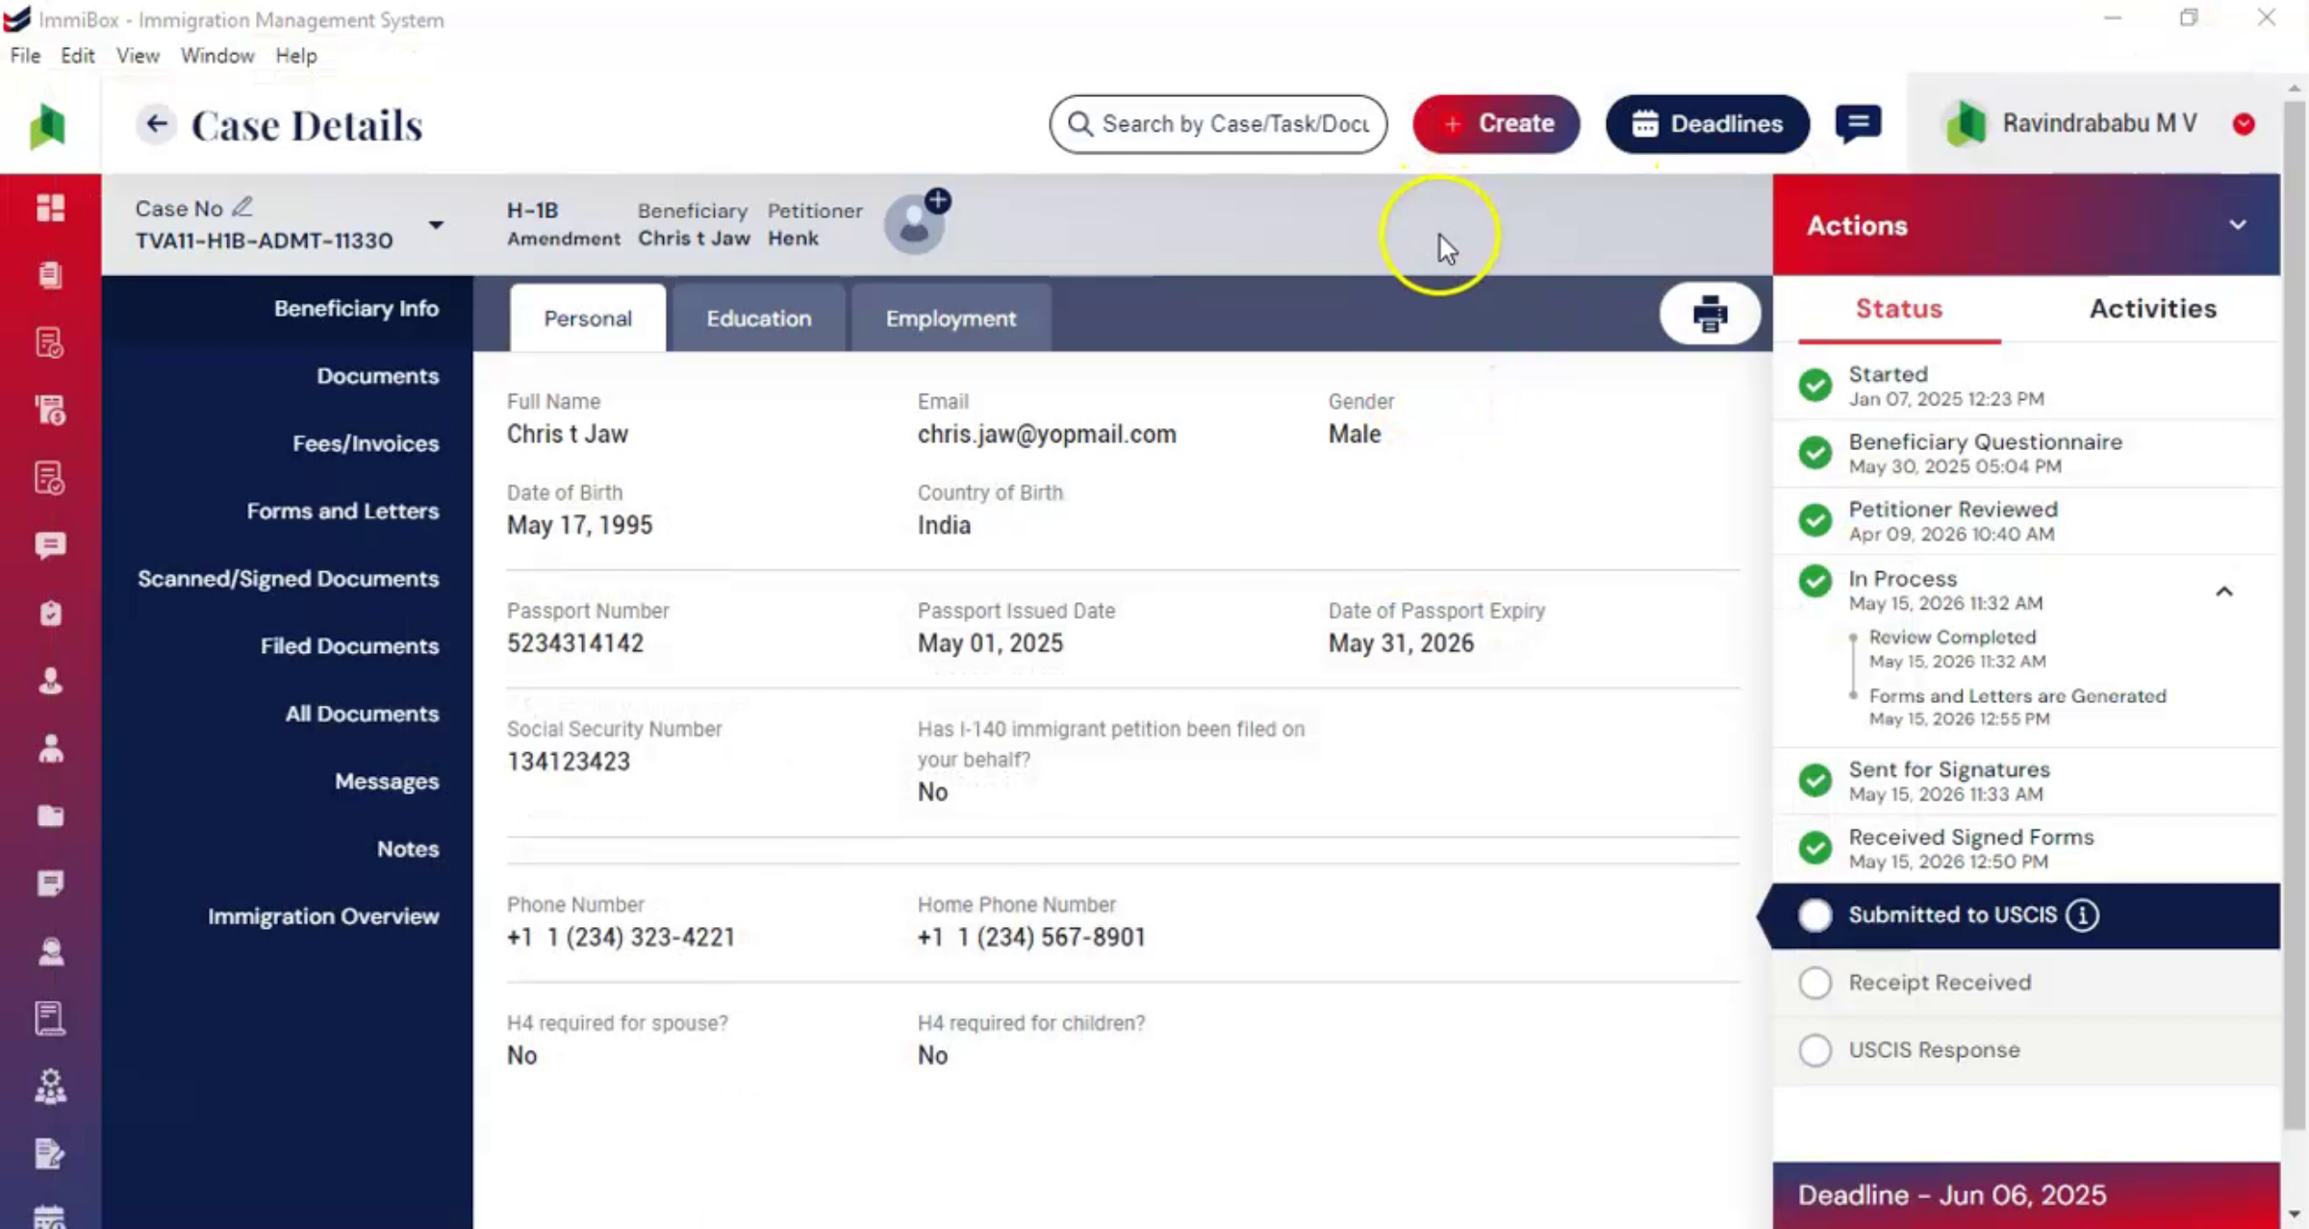2309x1229 pixels.
Task: Click 'Forms and Letters are Generated' sub-step
Action: pyautogui.click(x=2017, y=696)
